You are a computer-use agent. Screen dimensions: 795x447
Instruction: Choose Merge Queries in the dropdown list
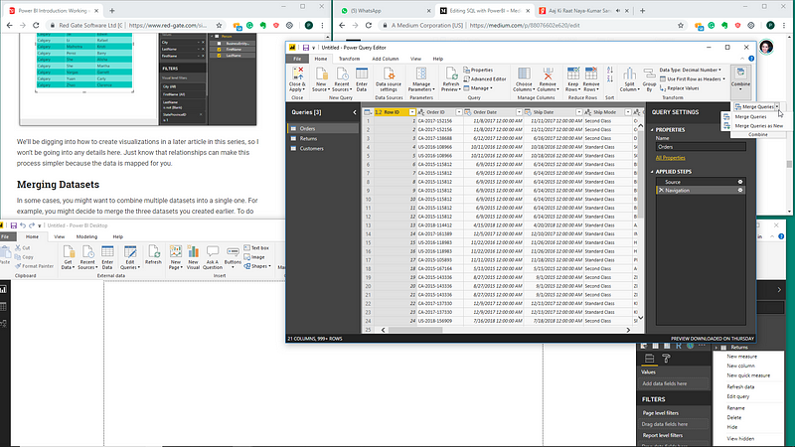tap(750, 117)
